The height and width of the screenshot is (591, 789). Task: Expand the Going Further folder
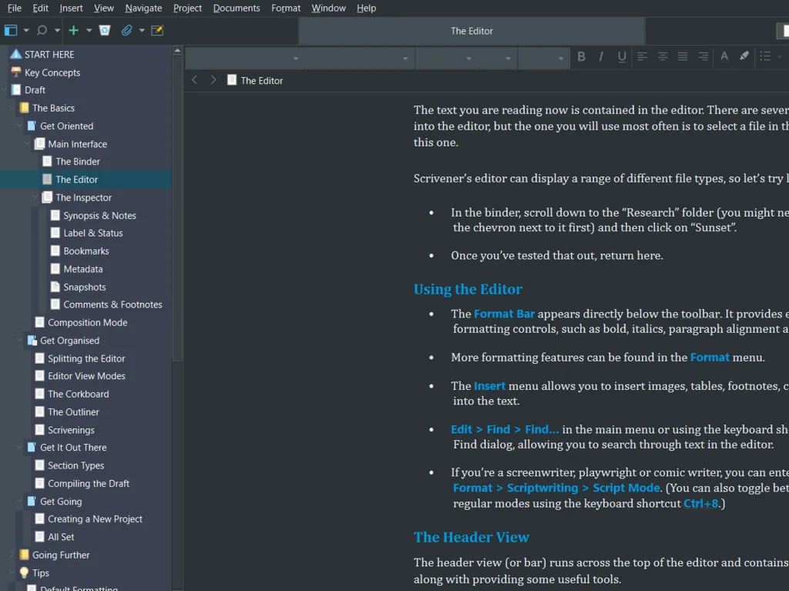(x=12, y=555)
